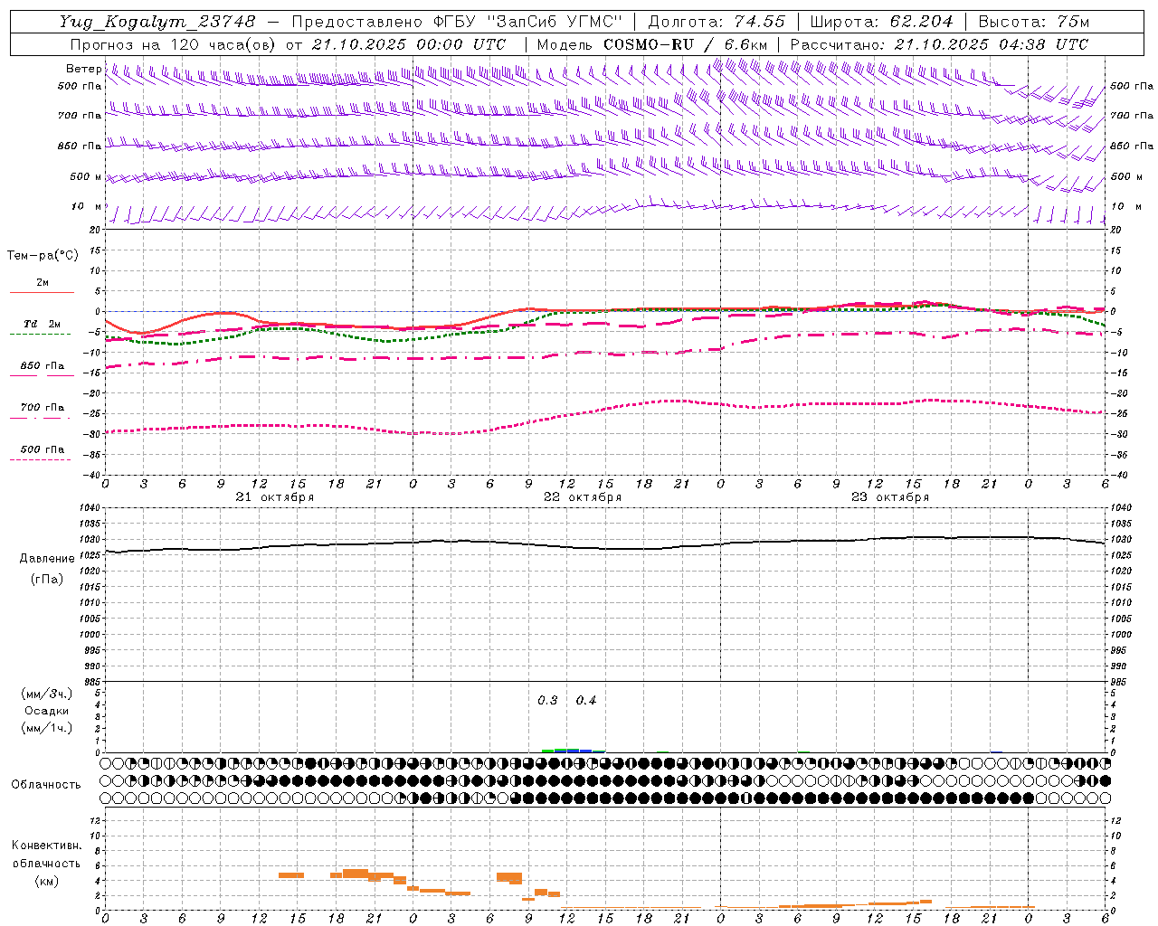The image size is (1158, 926).
Task: Click the provider text 'ЗапСиб УГМС'
Action: click(x=555, y=22)
